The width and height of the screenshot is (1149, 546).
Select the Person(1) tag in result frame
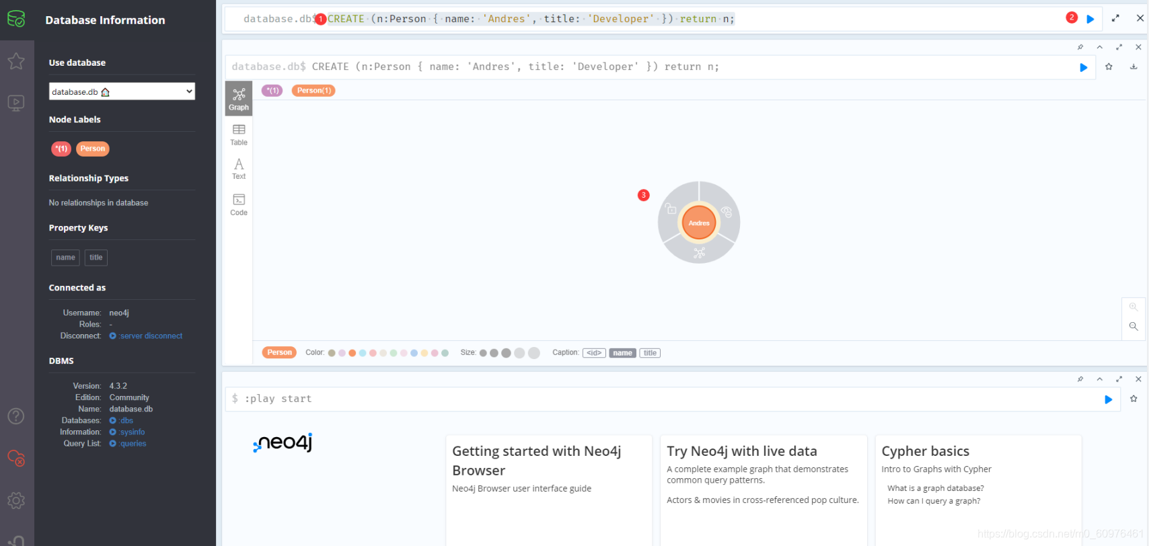[x=313, y=90]
